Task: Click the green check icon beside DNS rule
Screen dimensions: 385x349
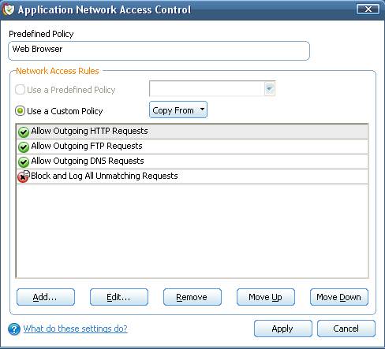Action: click(24, 162)
